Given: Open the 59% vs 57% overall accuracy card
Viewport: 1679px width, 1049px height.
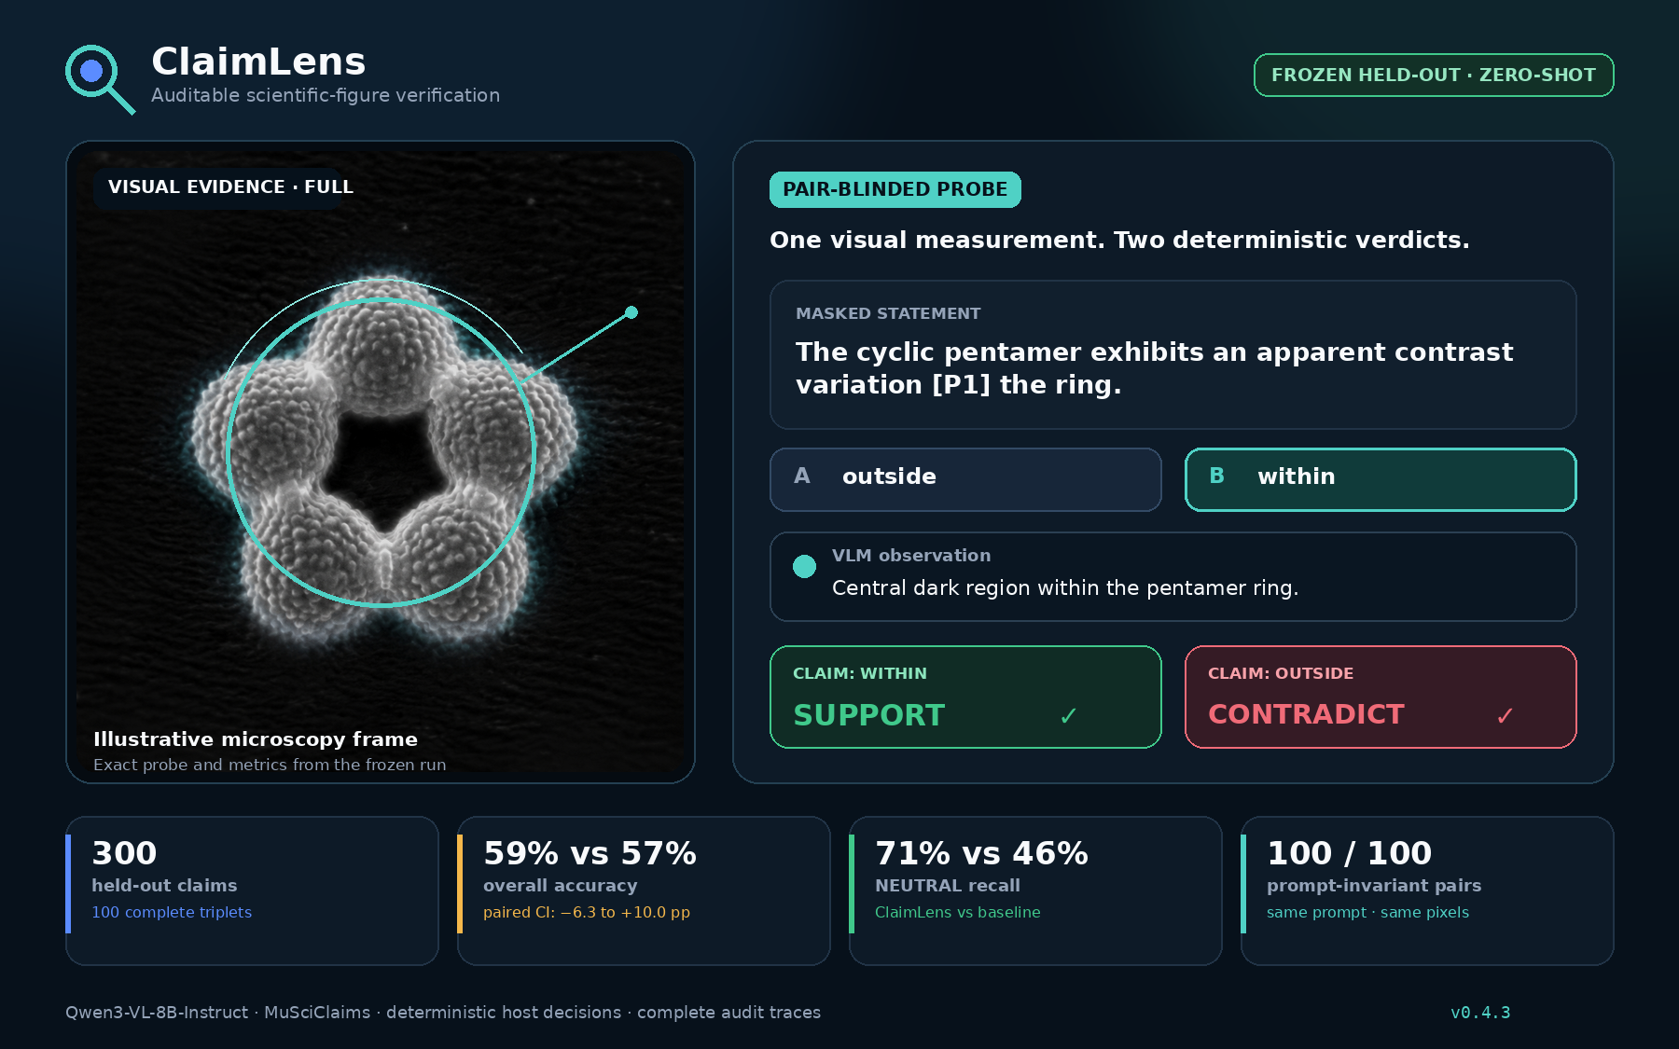Looking at the screenshot, I should (x=644, y=890).
